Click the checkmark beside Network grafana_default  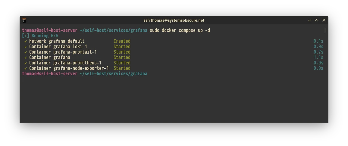tap(26, 41)
